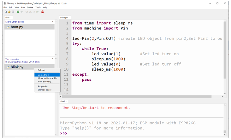Close the Blink.py editor tab
231x140 pixels.
(69, 18)
